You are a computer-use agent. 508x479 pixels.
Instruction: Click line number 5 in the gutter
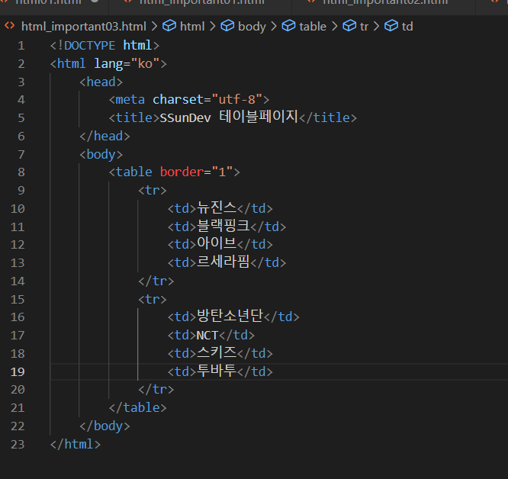[21, 118]
